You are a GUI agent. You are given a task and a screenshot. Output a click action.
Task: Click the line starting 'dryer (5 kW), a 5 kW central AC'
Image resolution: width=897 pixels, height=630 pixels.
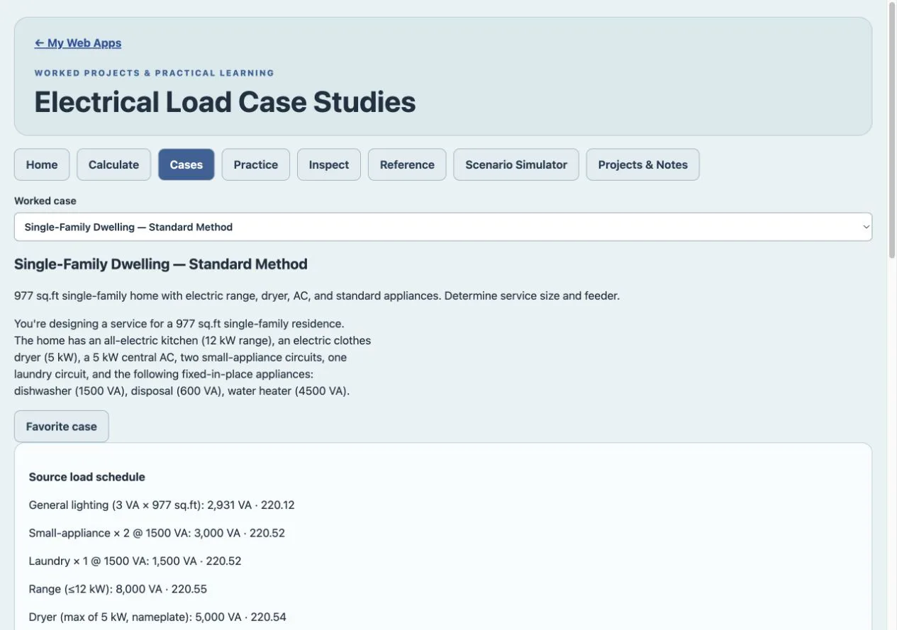(x=181, y=357)
